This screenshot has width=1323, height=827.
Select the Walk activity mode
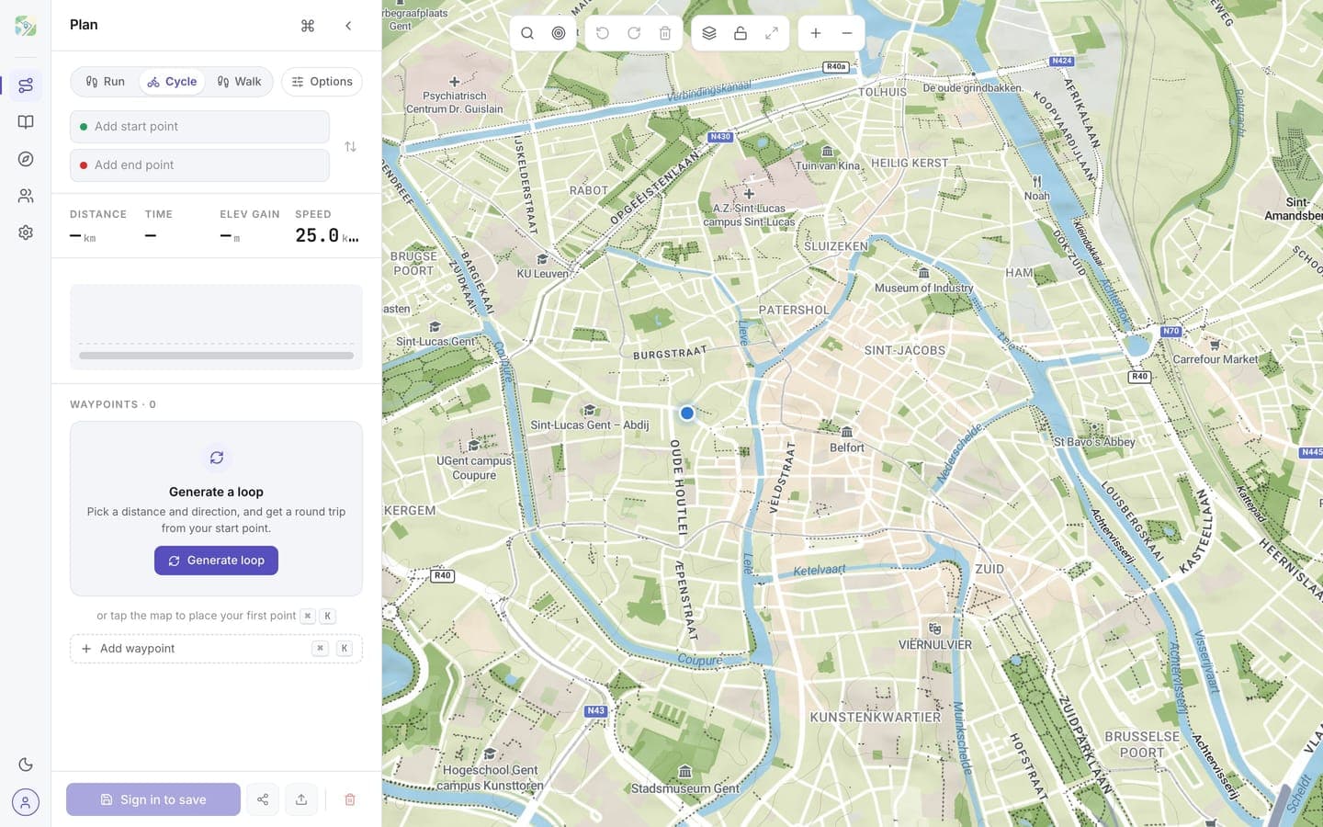point(240,82)
